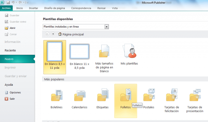208x122 pixels.
Task: Click the Página principal home icon
Action: click(60, 34)
